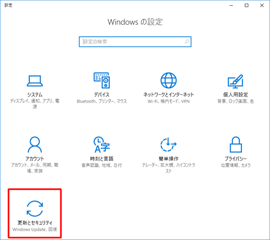
Task: Open the デバイス keyboard and speaker icon
Action: click(x=102, y=80)
